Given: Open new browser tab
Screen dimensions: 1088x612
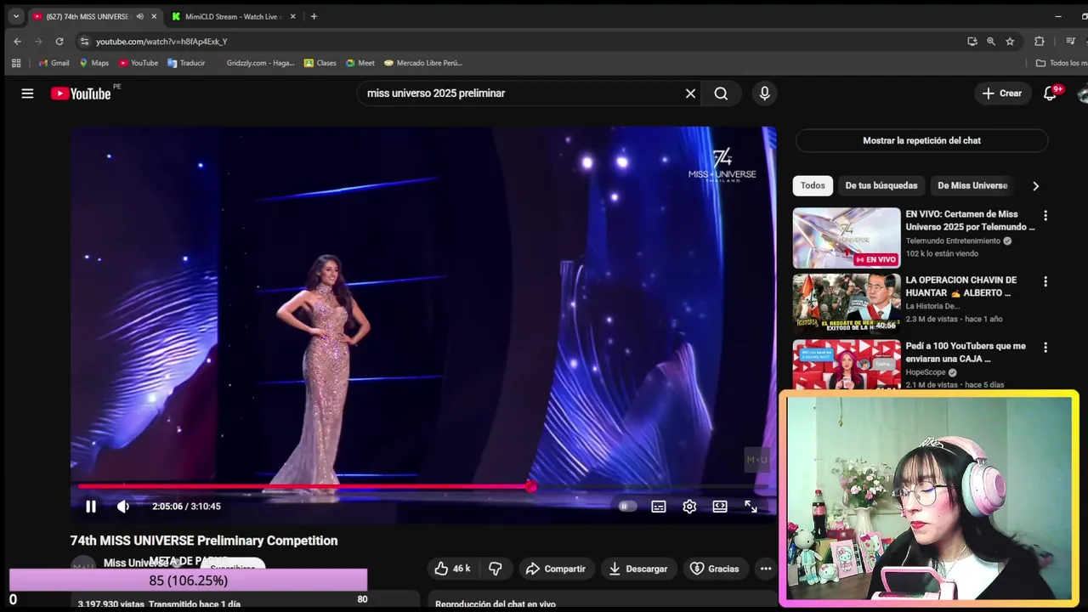Looking at the screenshot, I should [314, 16].
